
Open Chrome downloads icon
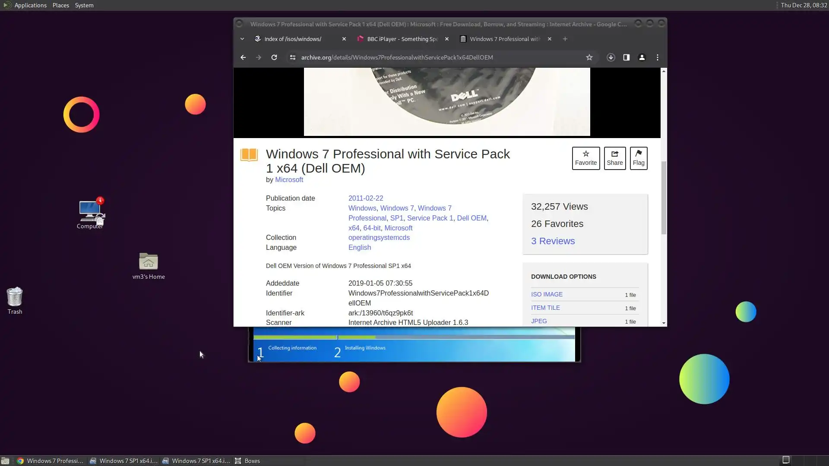pos(611,57)
